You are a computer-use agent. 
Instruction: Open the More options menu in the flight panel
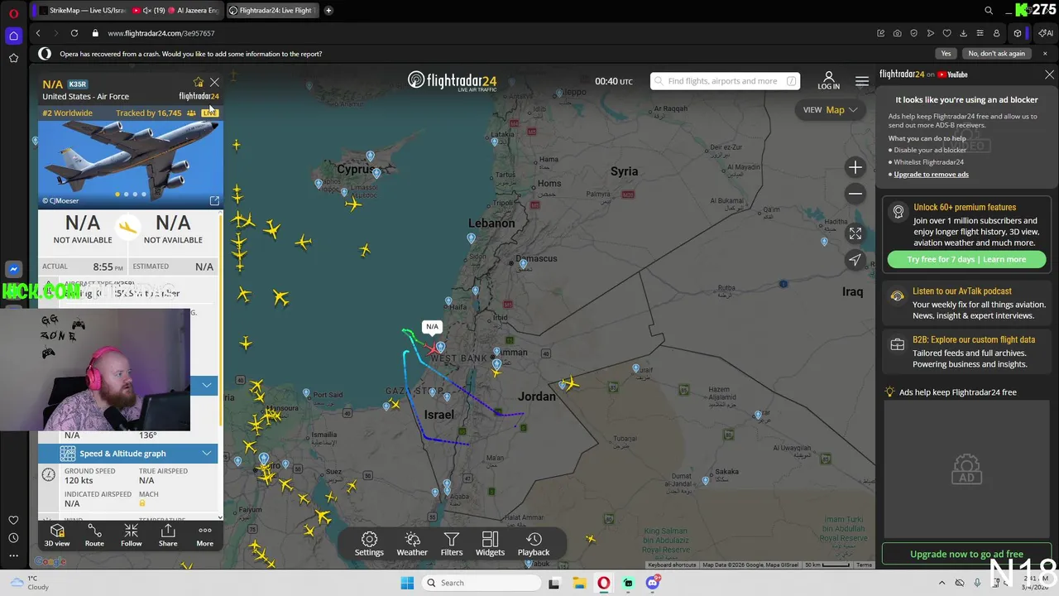click(x=204, y=535)
